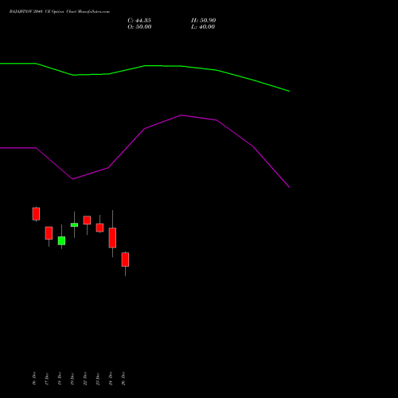The height and width of the screenshot is (398, 398).
Task: Click the 24 Dec date label
Action: pyautogui.click(x=111, y=378)
